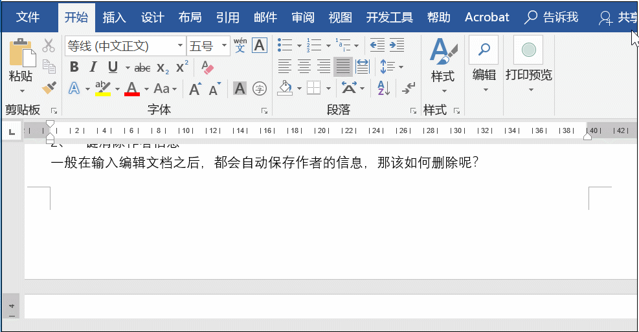Switch to the Design tab
Image resolution: width=639 pixels, height=332 pixels.
coord(152,17)
